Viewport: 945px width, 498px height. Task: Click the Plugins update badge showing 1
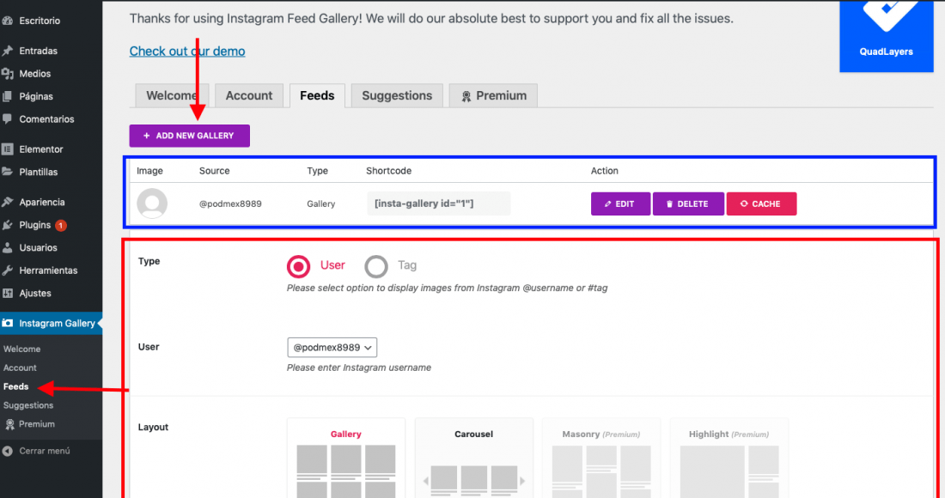click(x=61, y=225)
